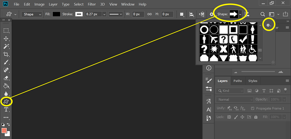Switch to the Styles tab
Image resolution: width=291 pixels, height=139 pixels.
[x=253, y=81]
